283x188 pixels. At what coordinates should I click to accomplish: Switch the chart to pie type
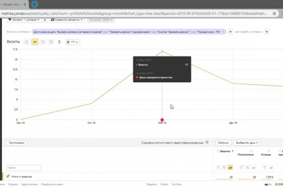click(27, 42)
